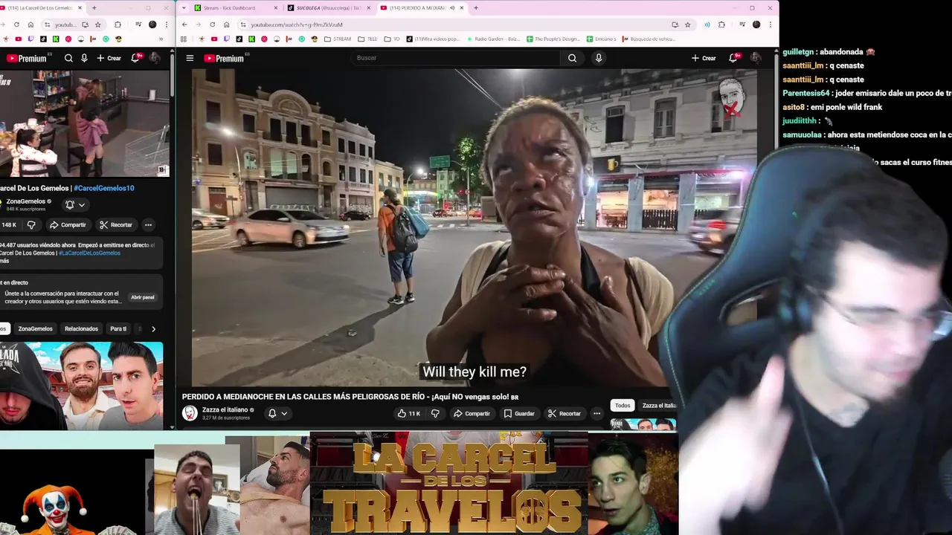Screen dimensions: 952x535
Task: Reload page in left browser
Action: [x=17, y=25]
